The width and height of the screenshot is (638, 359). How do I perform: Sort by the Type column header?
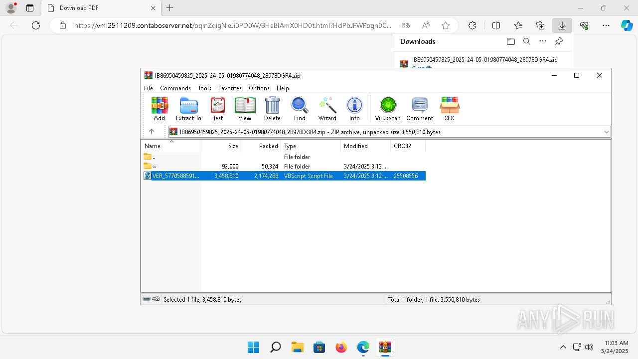(x=311, y=146)
